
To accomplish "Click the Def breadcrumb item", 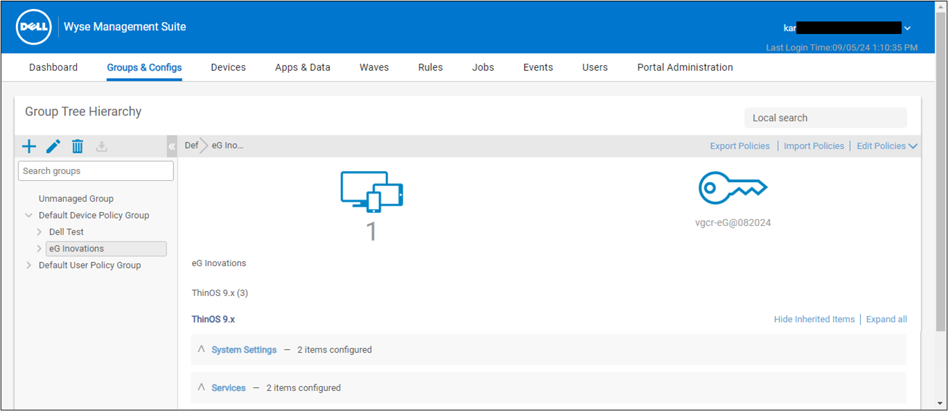I will click(191, 146).
